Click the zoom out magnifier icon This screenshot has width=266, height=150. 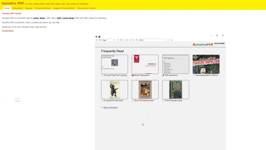[134, 40]
